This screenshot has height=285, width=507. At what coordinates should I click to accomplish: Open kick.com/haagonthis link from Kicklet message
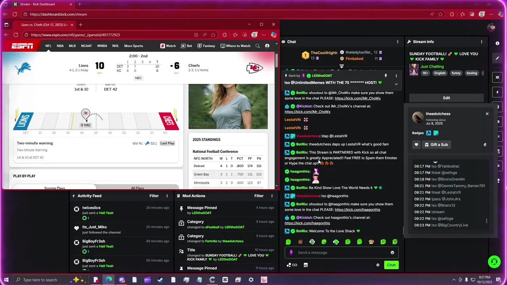(307, 223)
